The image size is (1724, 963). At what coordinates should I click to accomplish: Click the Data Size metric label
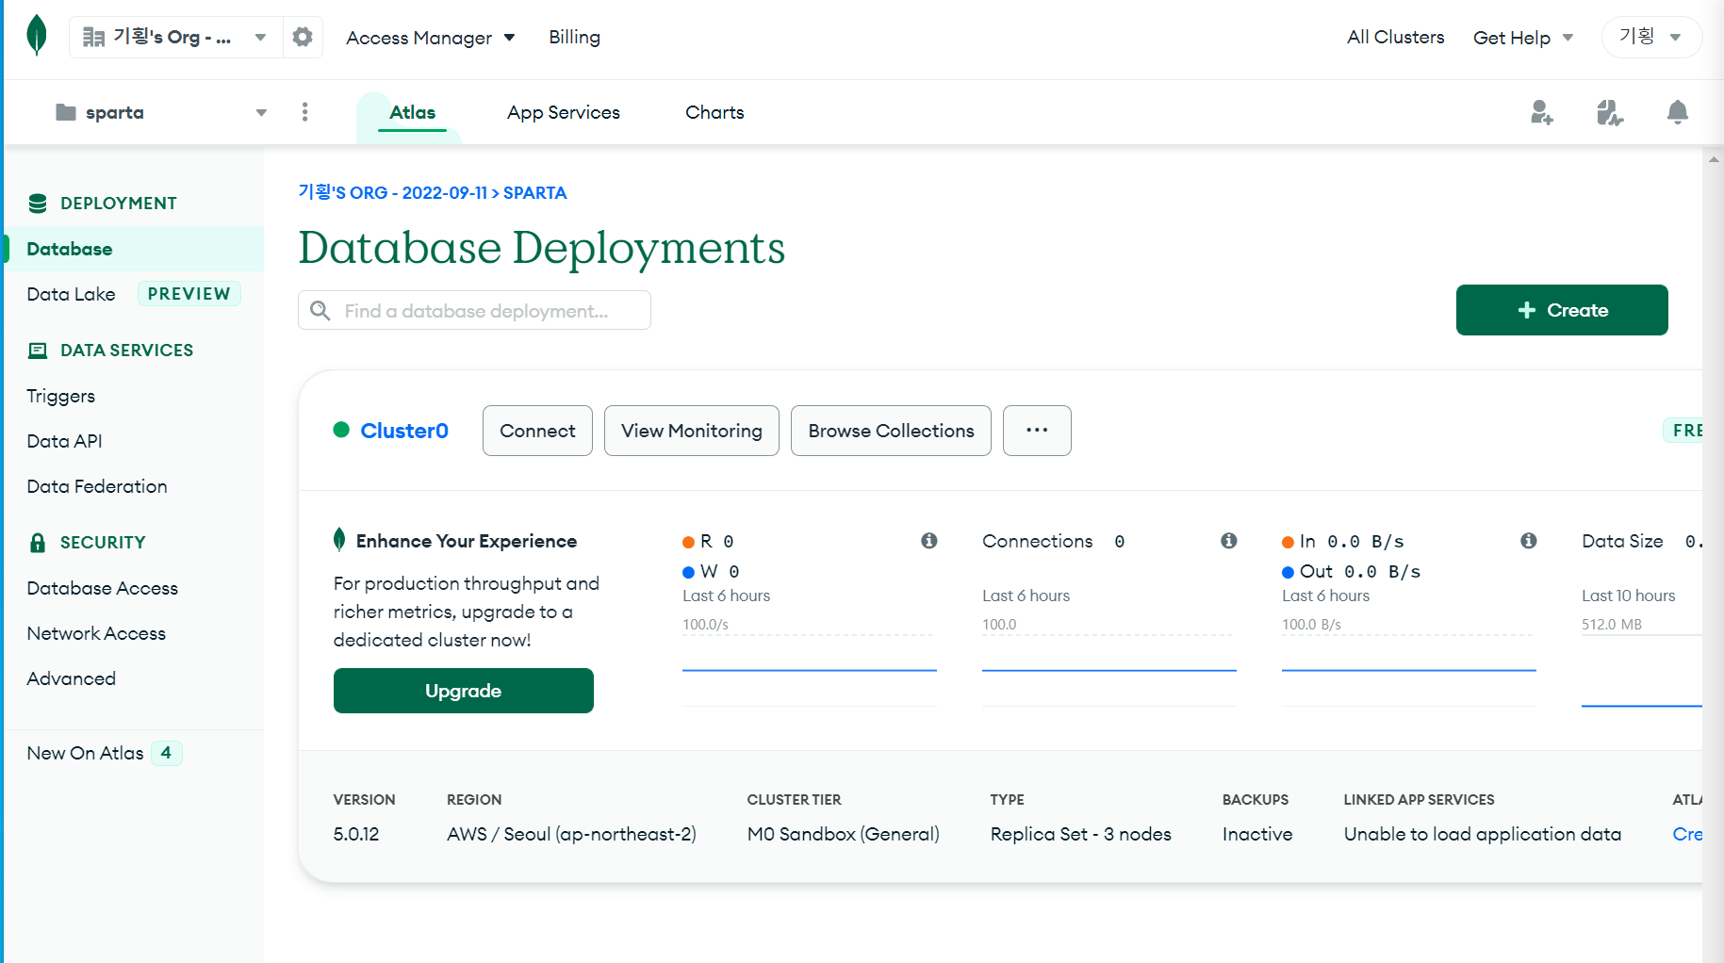pos(1622,541)
